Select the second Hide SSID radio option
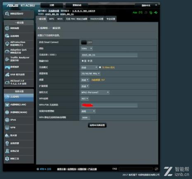This screenshot has height=179, width=192. pos(88,61)
